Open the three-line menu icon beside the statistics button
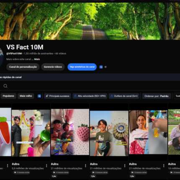This screenshot has width=180, height=180. click(x=105, y=67)
